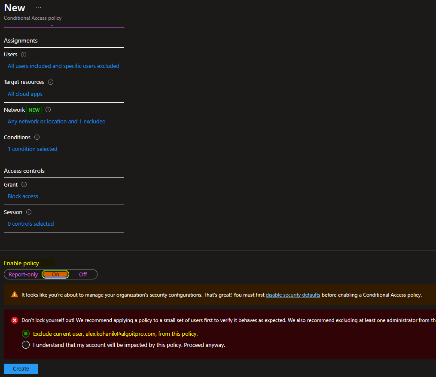Open Any network or location and 1 excluded

tap(57, 122)
